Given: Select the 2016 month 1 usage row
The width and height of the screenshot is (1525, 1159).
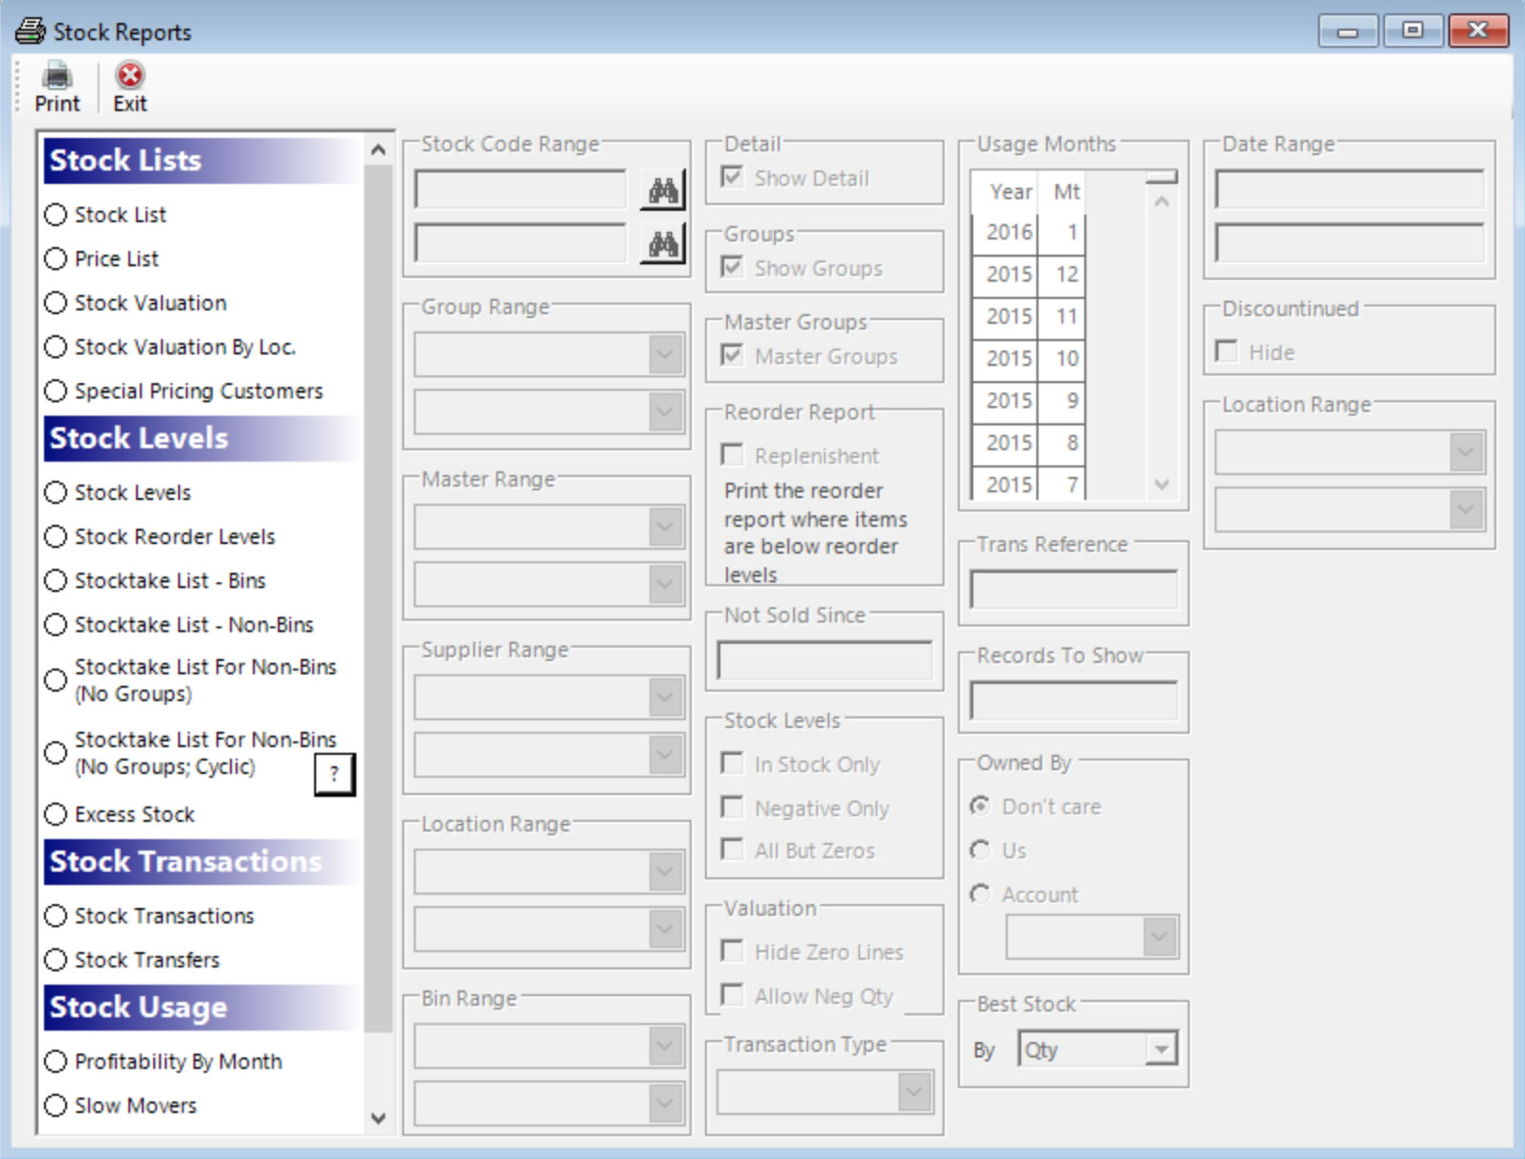Looking at the screenshot, I should (x=1028, y=232).
